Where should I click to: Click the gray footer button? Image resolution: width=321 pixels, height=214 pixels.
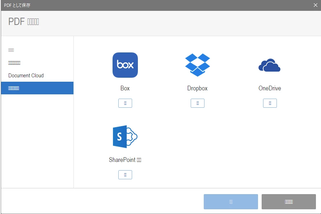coord(289,202)
